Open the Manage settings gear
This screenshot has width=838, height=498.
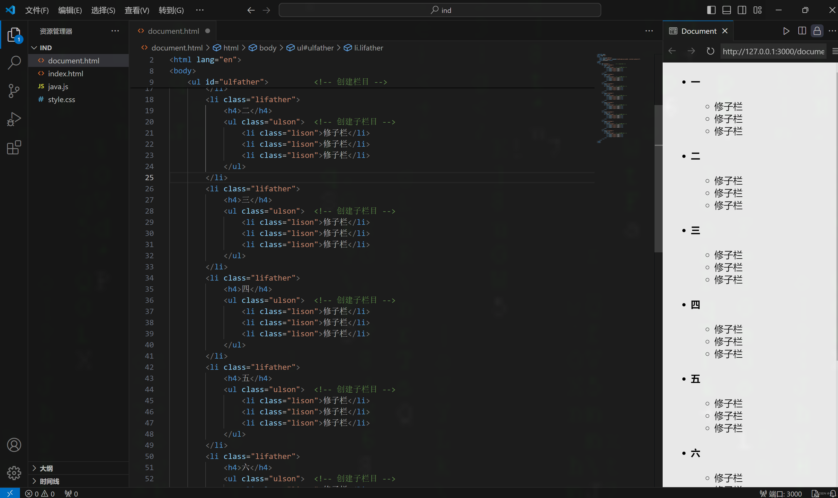[14, 473]
